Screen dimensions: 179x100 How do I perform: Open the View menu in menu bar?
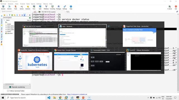(x=17, y=4)
